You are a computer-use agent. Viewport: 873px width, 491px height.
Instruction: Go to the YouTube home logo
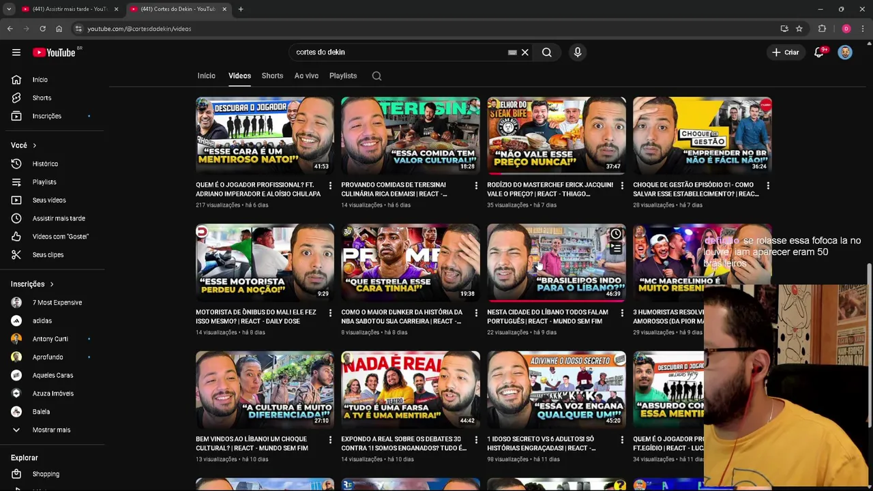point(54,53)
